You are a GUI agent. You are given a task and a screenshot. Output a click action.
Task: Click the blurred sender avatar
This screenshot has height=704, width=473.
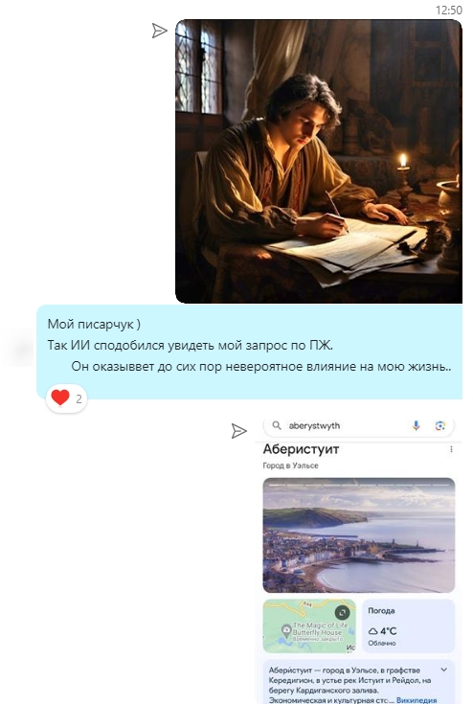click(x=18, y=351)
